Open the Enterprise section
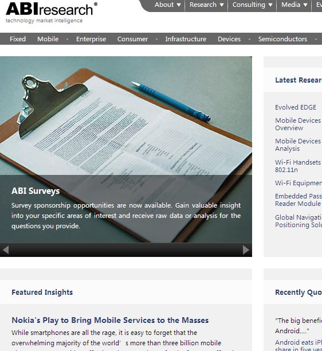This screenshot has width=322, height=351. click(91, 39)
